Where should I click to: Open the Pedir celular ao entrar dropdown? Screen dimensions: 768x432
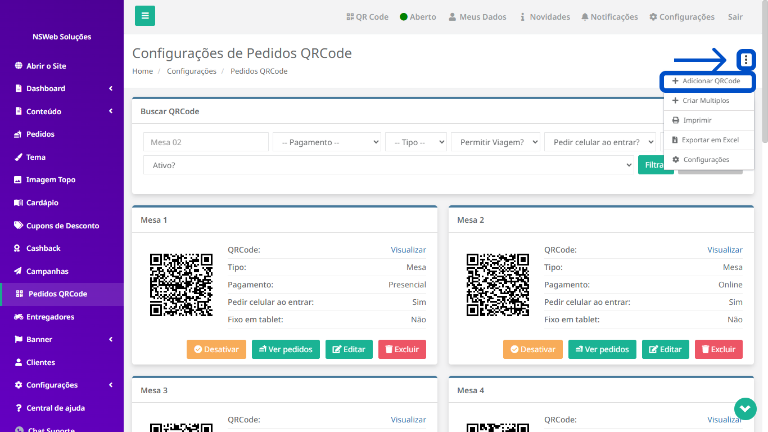600,142
